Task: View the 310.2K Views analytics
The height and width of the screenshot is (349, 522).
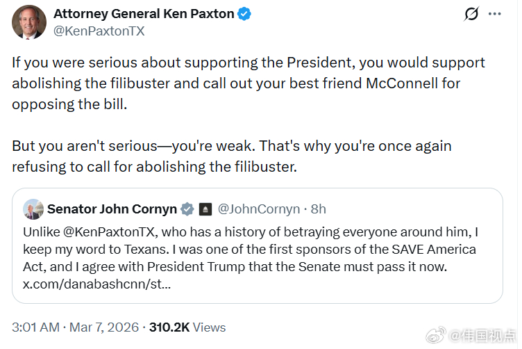Action: click(x=187, y=327)
